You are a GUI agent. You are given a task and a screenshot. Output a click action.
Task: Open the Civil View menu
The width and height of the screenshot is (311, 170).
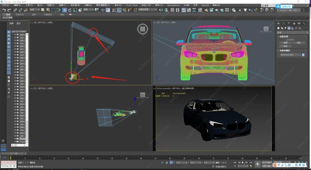(132, 5)
